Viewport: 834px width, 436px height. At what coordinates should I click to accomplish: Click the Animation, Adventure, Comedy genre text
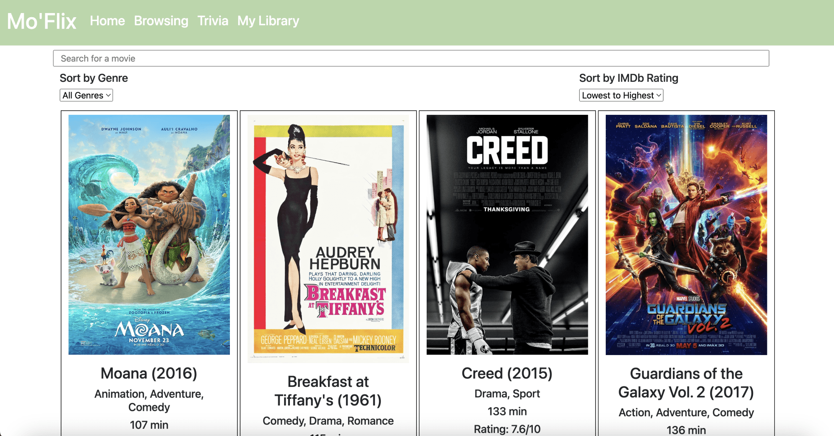pos(149,400)
